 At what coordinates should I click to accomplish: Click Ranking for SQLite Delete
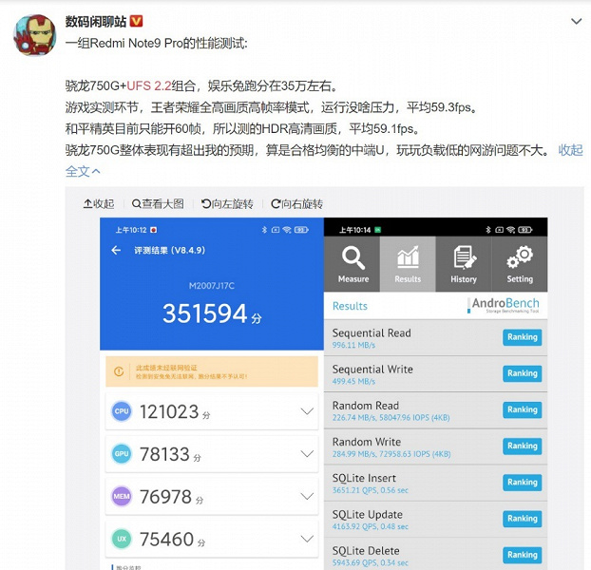point(522,555)
